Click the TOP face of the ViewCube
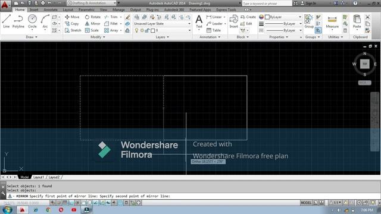Screen dimensions: 381x214 [365, 64]
